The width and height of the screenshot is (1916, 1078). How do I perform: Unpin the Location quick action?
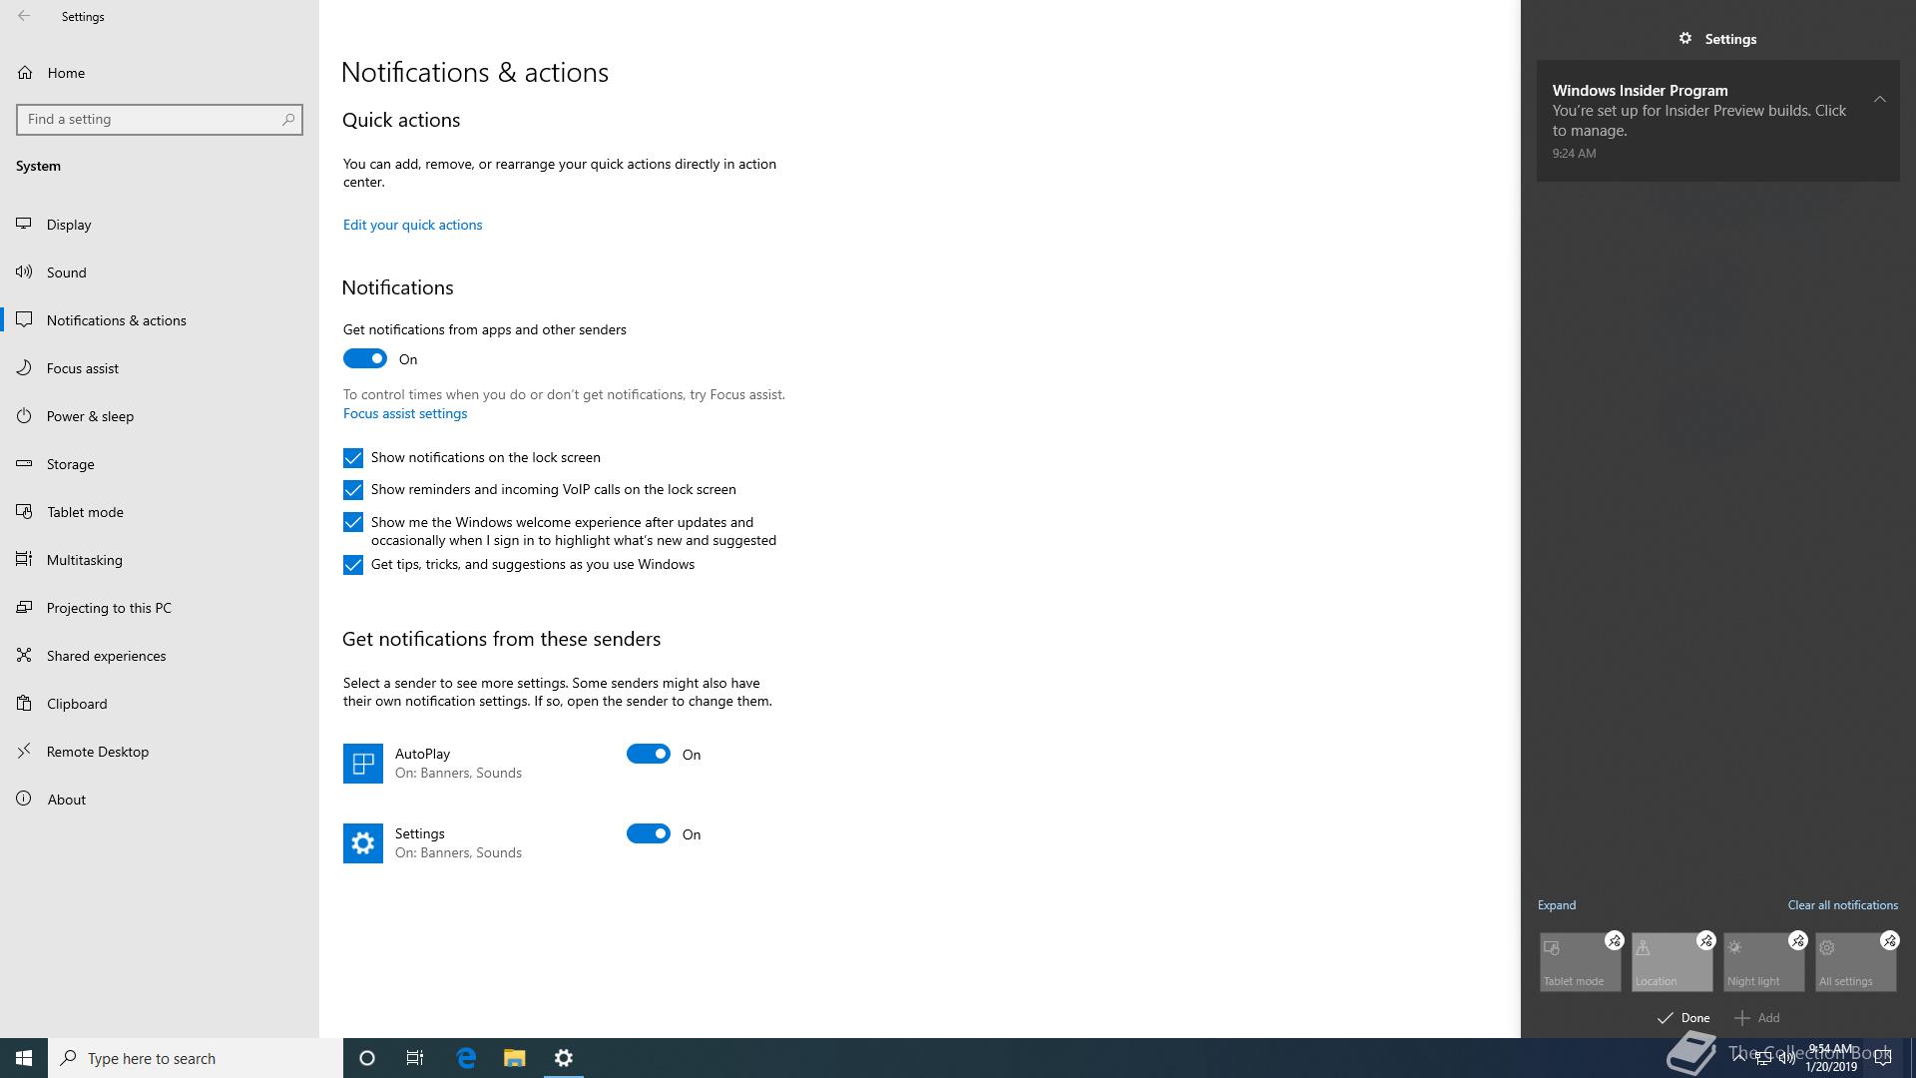pyautogui.click(x=1705, y=940)
